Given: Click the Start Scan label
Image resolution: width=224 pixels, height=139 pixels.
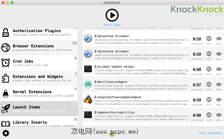Looking at the screenshot, I should click(x=112, y=25).
